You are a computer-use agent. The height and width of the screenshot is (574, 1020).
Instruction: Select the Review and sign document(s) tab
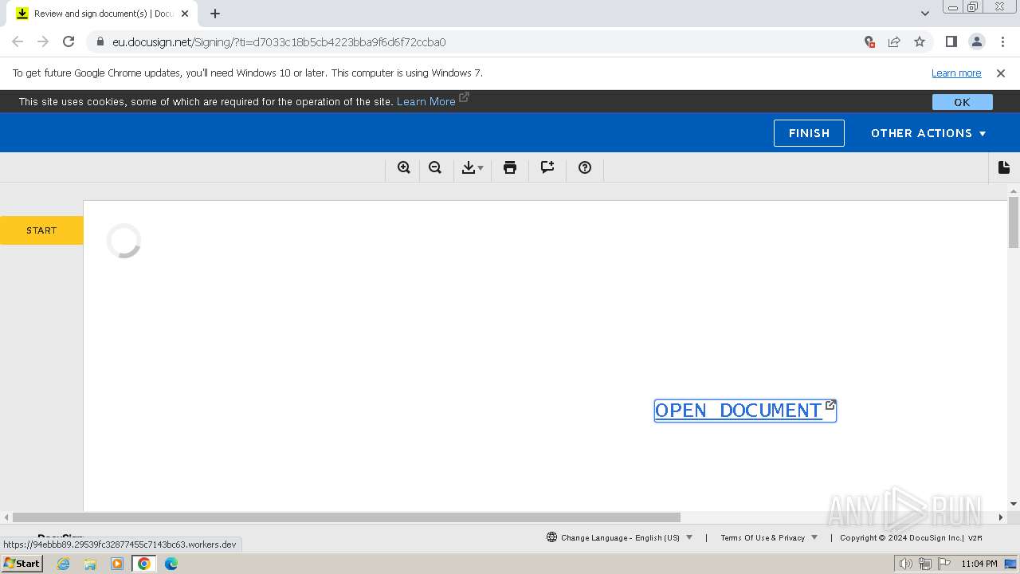101,14
